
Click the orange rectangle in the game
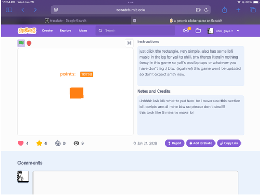click(x=77, y=93)
